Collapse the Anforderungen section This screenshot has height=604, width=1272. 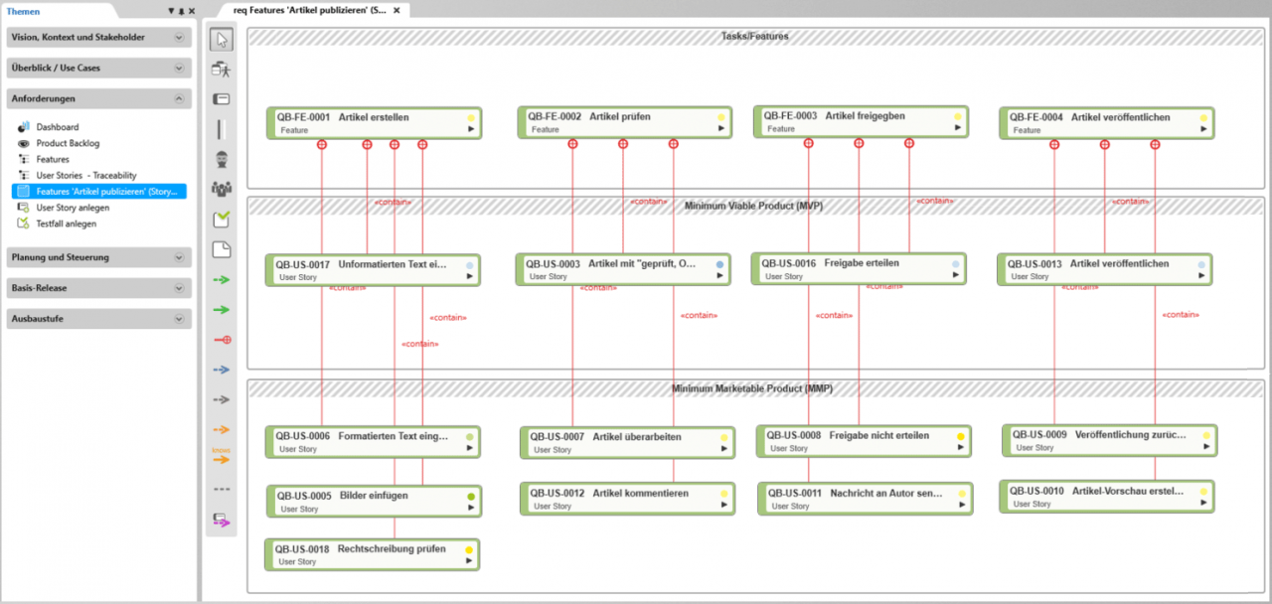pyautogui.click(x=179, y=98)
